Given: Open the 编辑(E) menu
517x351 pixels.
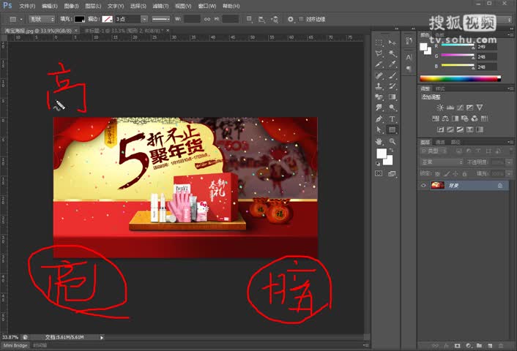Looking at the screenshot, I should click(x=50, y=6).
